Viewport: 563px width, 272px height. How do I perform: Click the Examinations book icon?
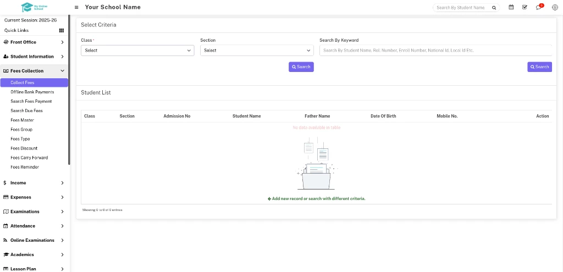click(5, 212)
